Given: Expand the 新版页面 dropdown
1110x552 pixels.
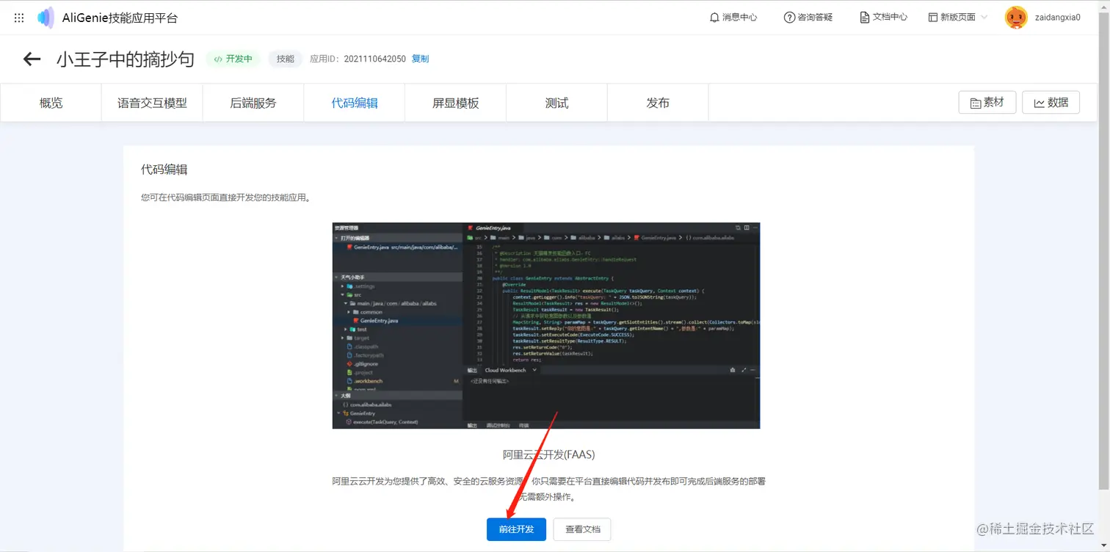Looking at the screenshot, I should click(x=958, y=18).
